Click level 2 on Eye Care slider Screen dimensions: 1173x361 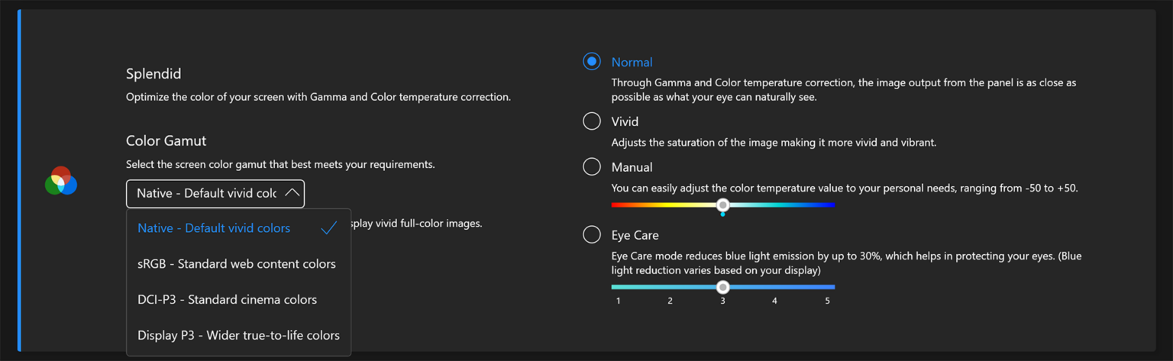pos(671,288)
